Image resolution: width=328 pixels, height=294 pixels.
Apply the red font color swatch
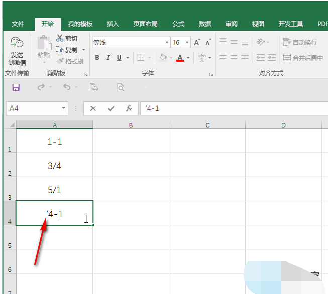click(180, 58)
